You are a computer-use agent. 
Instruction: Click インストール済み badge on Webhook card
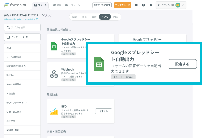69,80
